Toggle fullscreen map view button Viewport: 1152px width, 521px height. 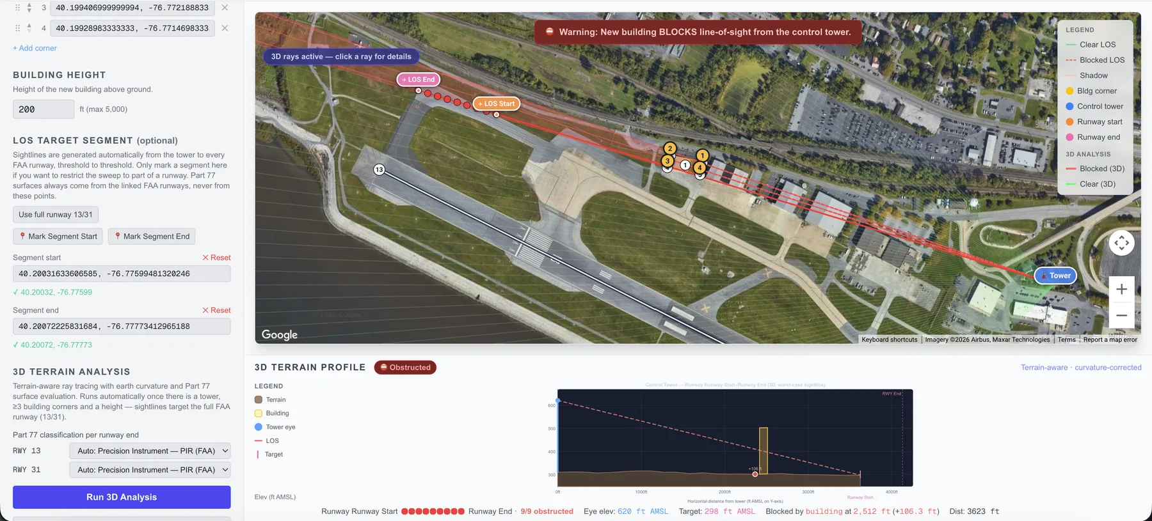click(x=1121, y=243)
